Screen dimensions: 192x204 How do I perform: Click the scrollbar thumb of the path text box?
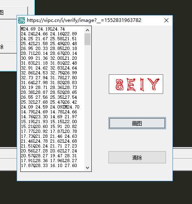pyautogui.click(x=87, y=39)
